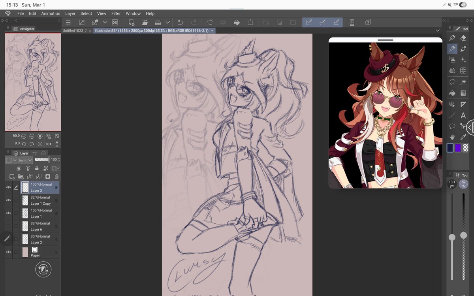Tick the checkbox beside Layer 1 Copy

tap(16, 200)
